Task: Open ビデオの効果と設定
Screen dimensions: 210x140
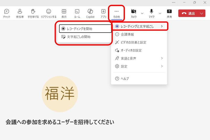Action: pos(139,42)
